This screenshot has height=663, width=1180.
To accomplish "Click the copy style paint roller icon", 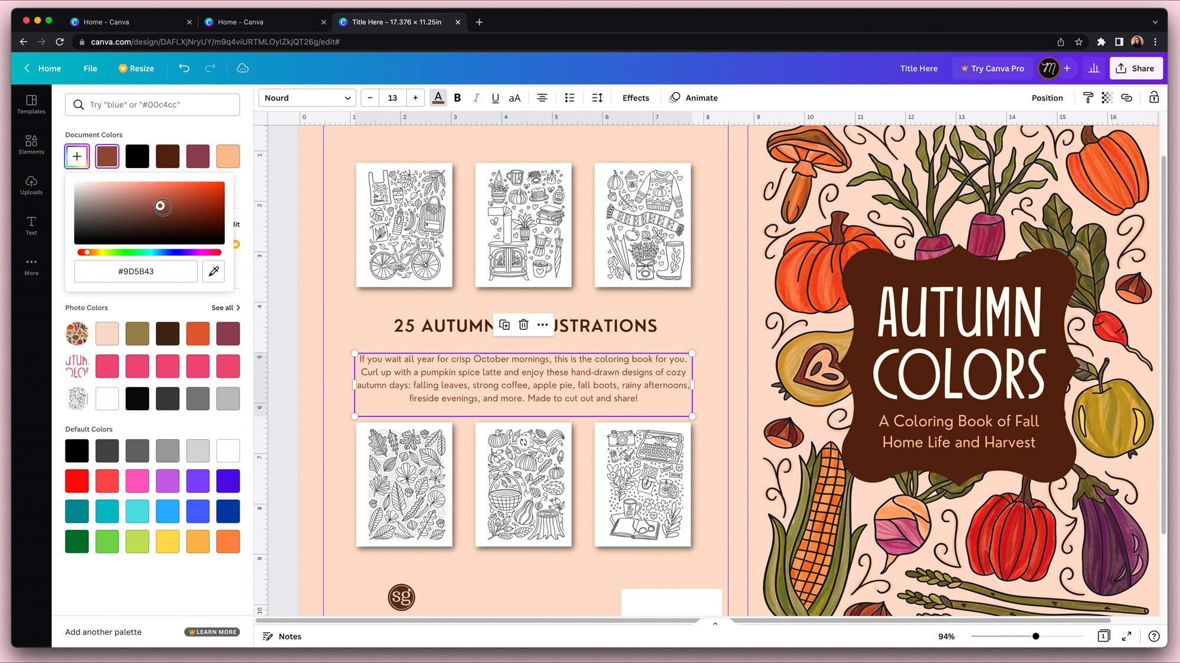I will pos(1088,98).
